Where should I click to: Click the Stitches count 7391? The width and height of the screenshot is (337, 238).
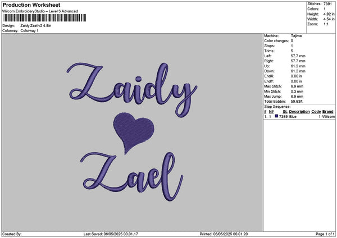click(x=327, y=4)
